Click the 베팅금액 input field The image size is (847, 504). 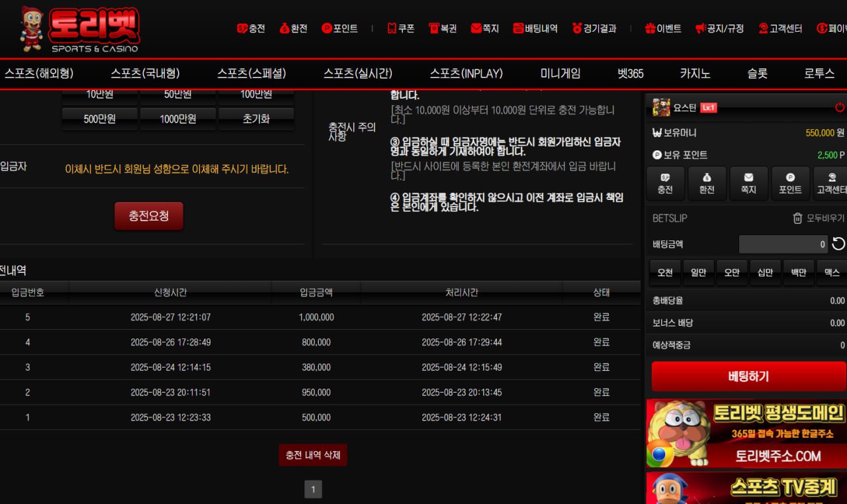pyautogui.click(x=783, y=244)
